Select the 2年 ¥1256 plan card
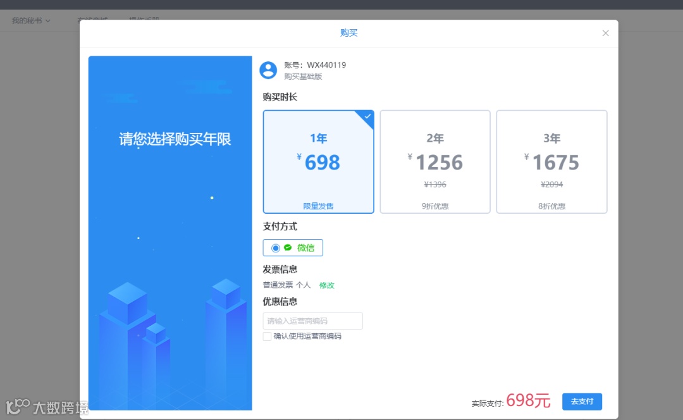The width and height of the screenshot is (683, 420). point(435,162)
